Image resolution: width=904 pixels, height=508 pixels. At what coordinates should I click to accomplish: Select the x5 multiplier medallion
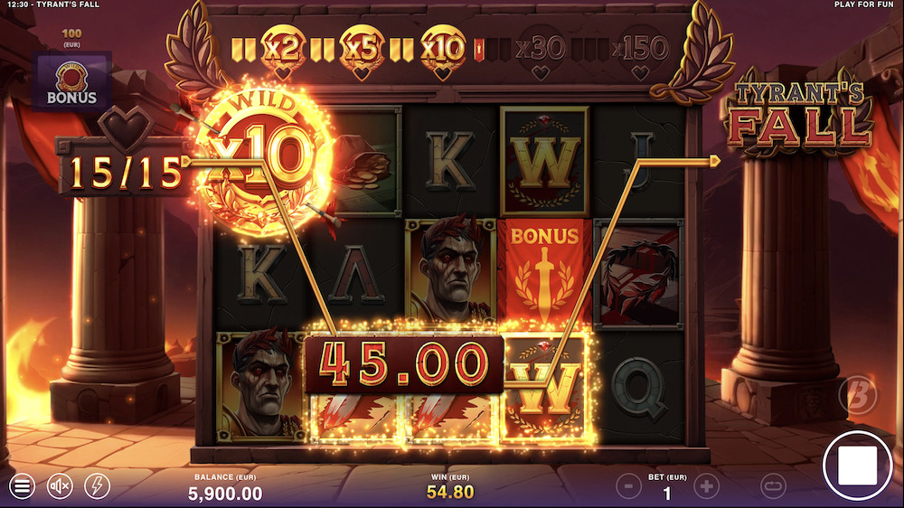pos(362,51)
